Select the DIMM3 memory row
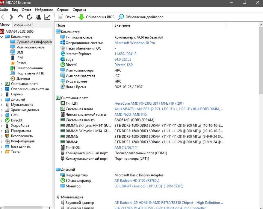This screenshot has width=263, height=209. pyautogui.click(x=142, y=136)
